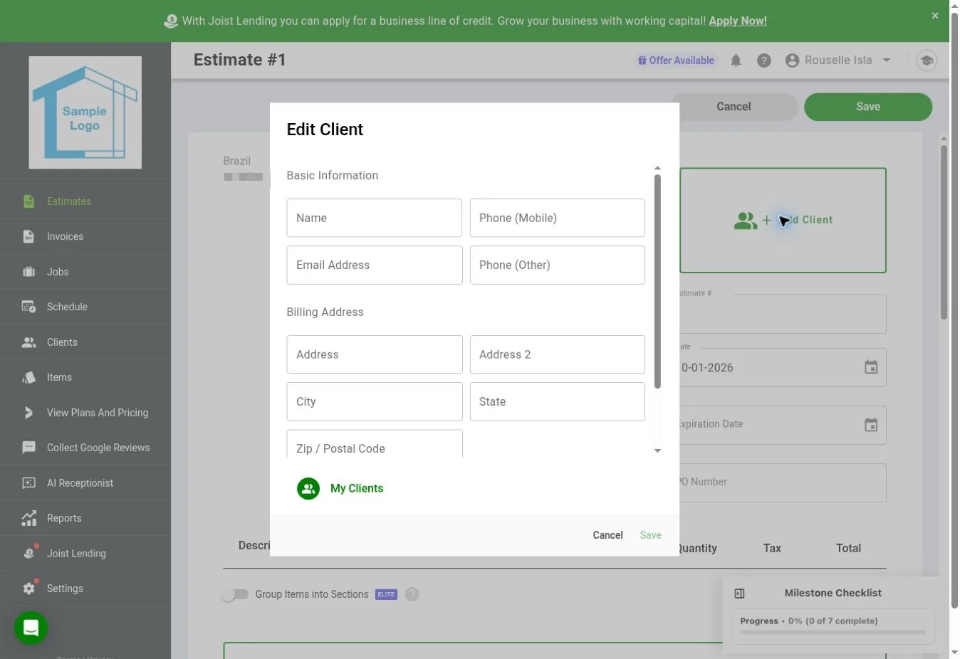Image resolution: width=960 pixels, height=659 pixels.
Task: Open the Items sidebar entry
Action: [x=85, y=377]
